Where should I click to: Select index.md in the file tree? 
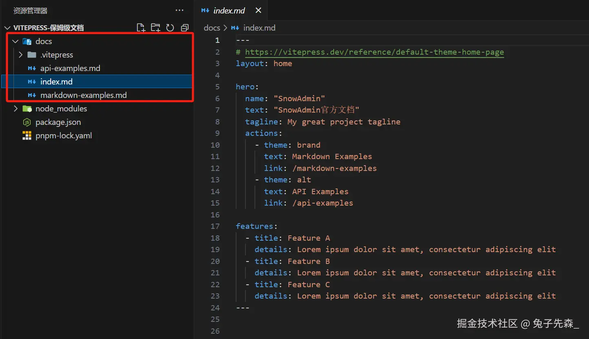[56, 82]
